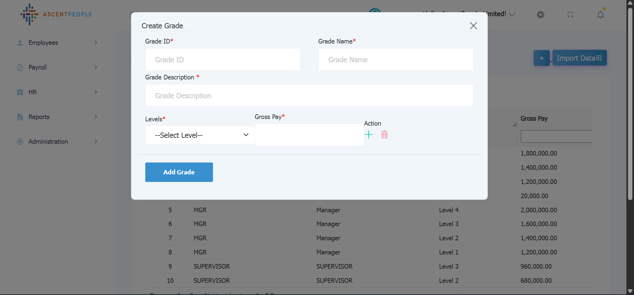Expand the Payroll sidebar menu
Screen dimensions: 634x295
tap(57, 67)
